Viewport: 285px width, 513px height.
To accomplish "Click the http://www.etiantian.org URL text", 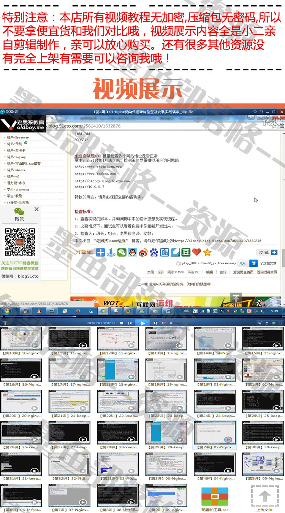I will (x=98, y=167).
